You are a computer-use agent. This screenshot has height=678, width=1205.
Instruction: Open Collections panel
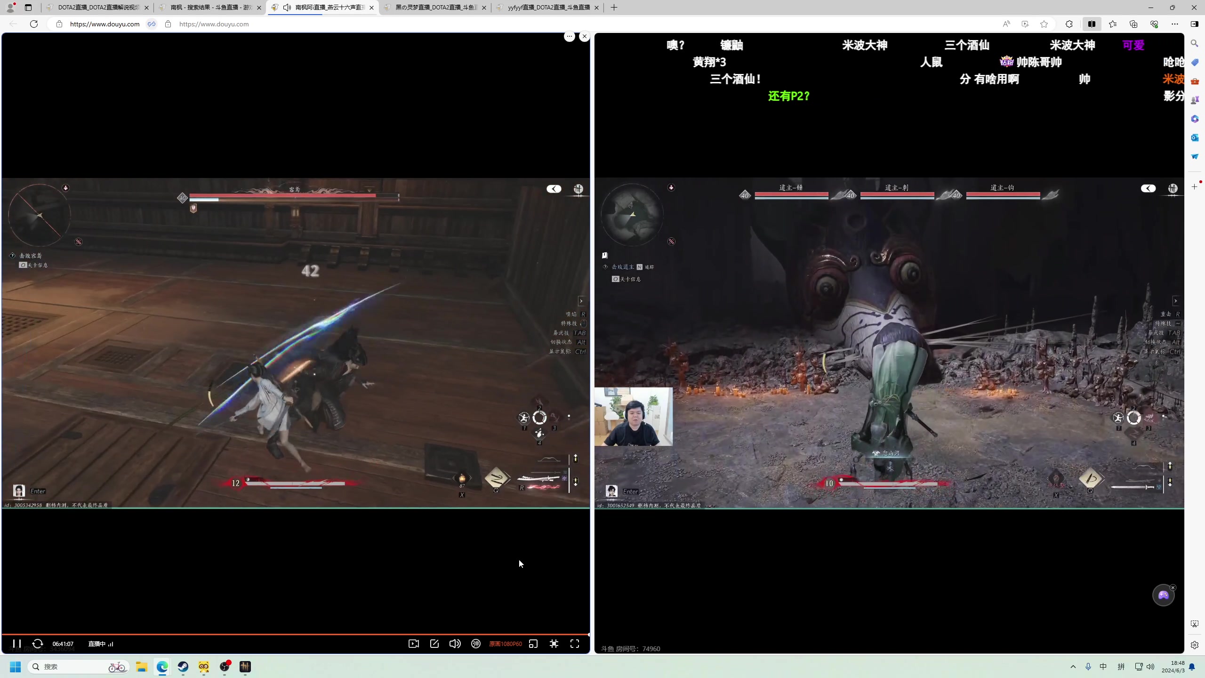1133,24
